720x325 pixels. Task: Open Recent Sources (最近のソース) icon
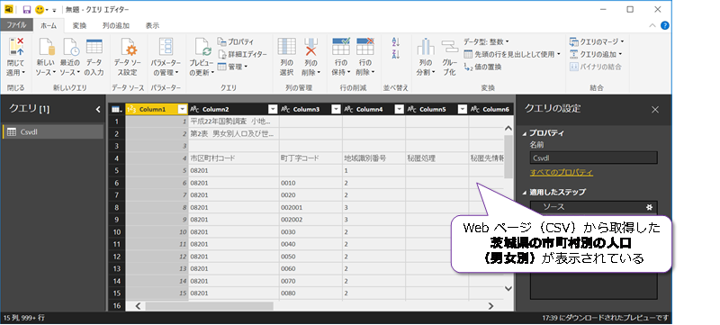[x=70, y=47]
